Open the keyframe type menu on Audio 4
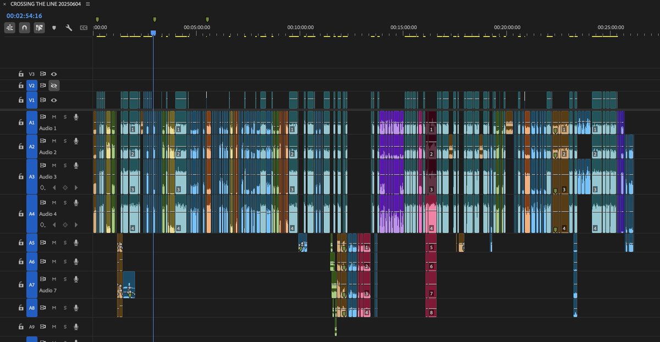This screenshot has height=342, width=660. 42,224
